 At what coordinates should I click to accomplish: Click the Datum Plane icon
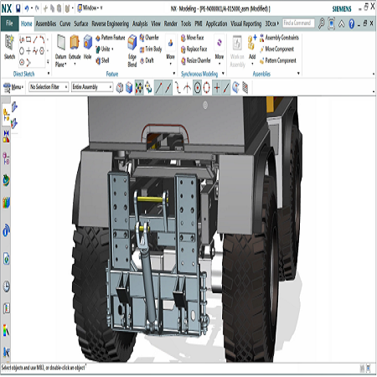click(x=61, y=42)
